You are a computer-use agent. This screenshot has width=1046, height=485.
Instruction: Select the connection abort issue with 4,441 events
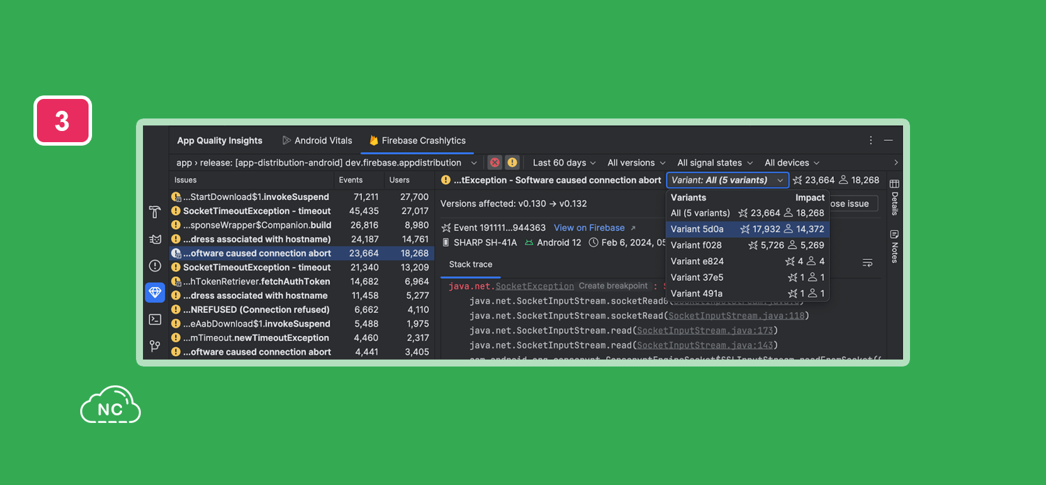(301, 352)
